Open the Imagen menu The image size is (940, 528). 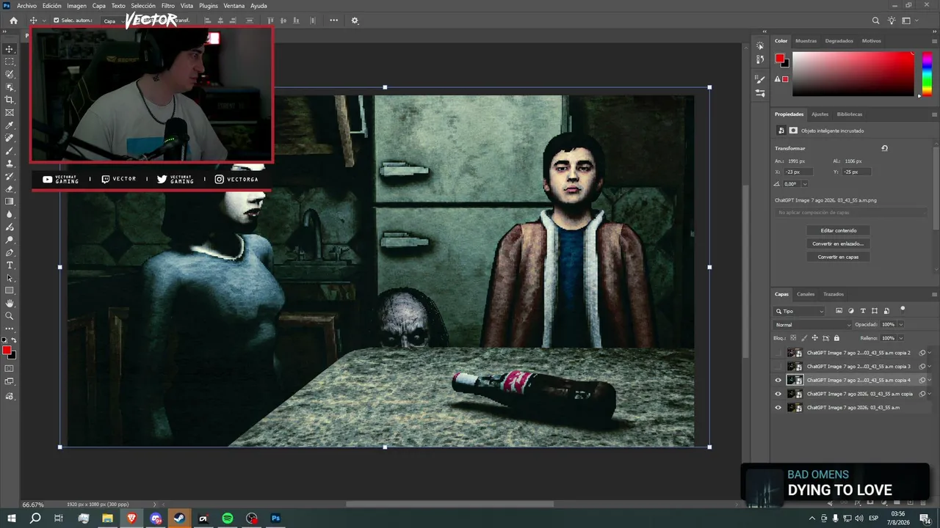click(x=77, y=6)
